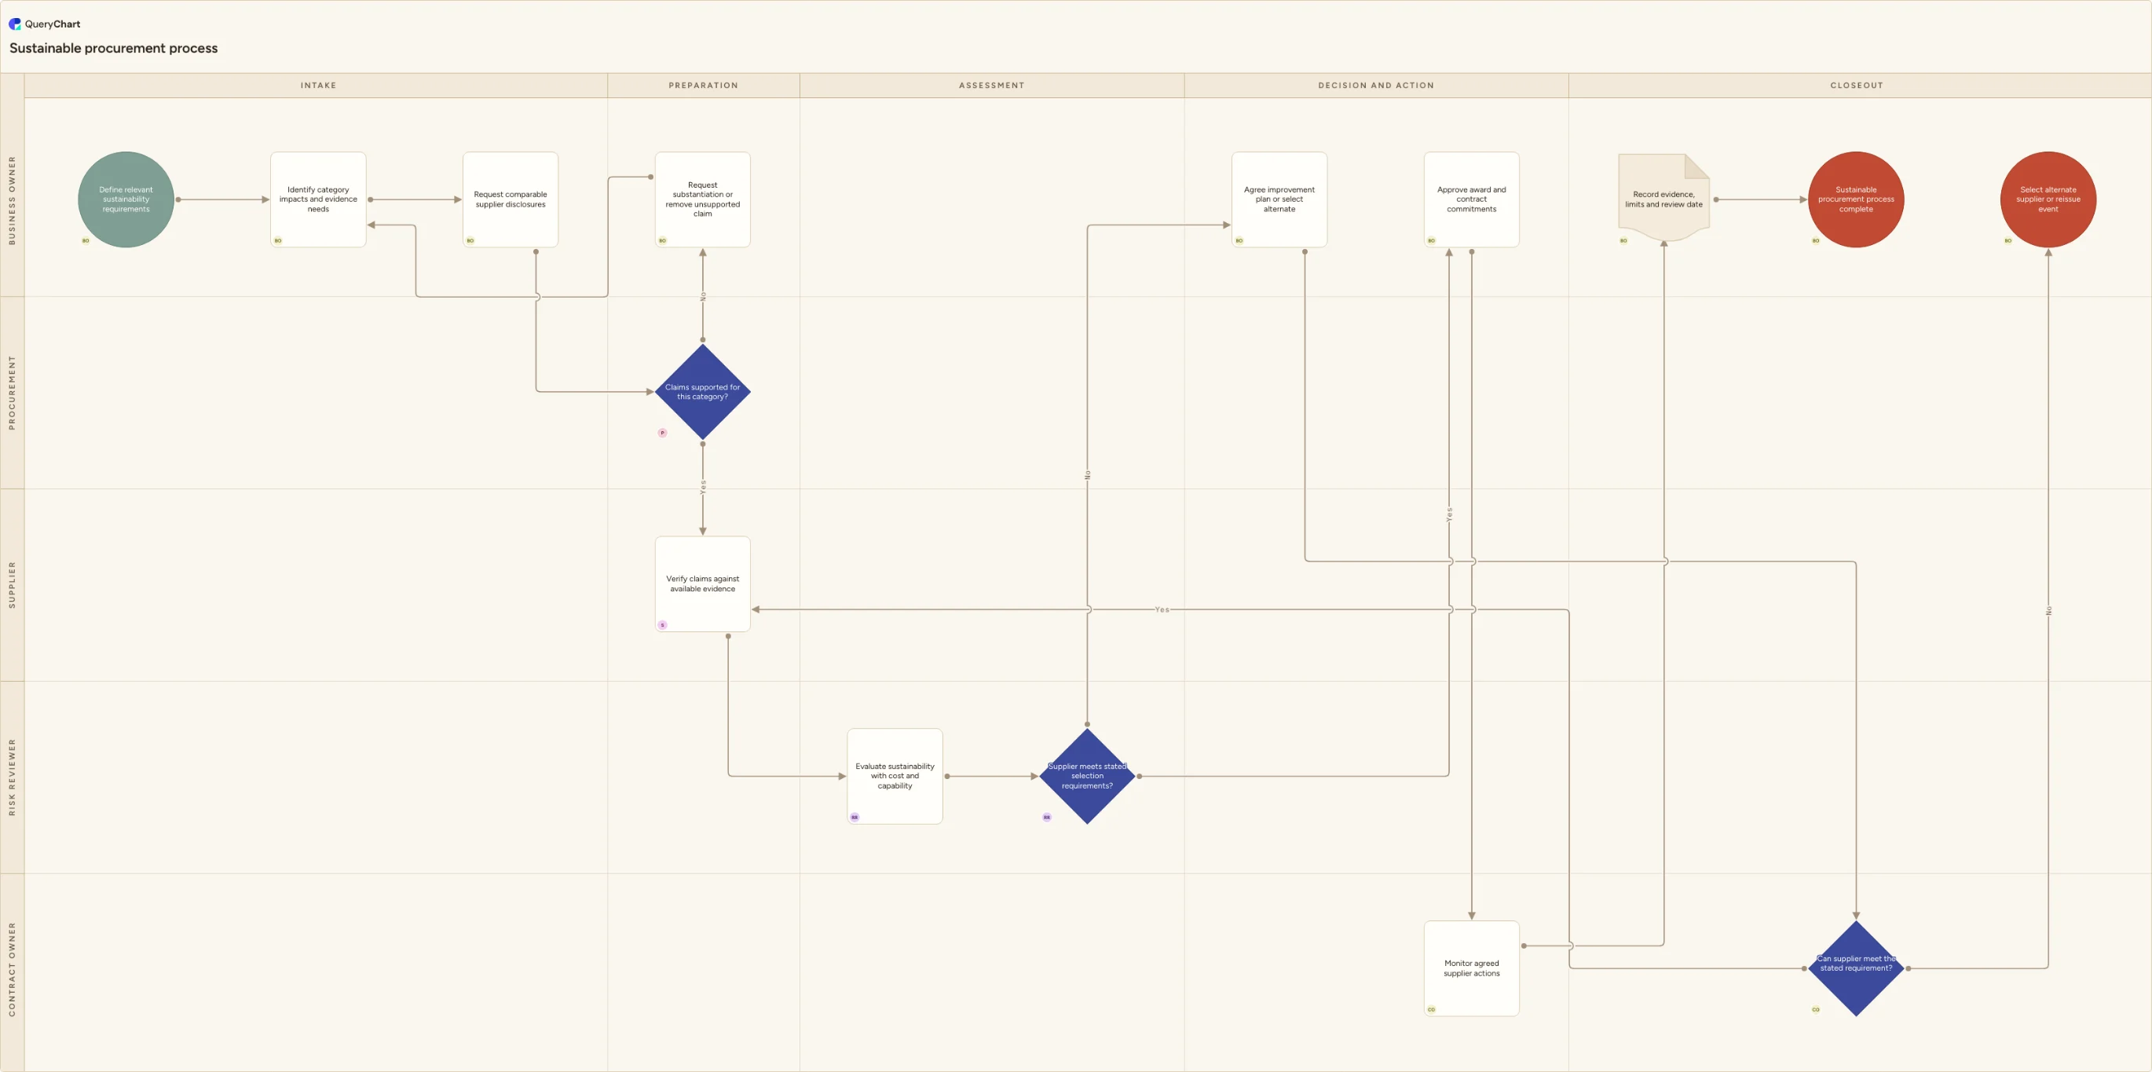Select the 'Identify category impacts and evidence needs' box
Image resolution: width=2152 pixels, height=1072 pixels.
point(318,199)
